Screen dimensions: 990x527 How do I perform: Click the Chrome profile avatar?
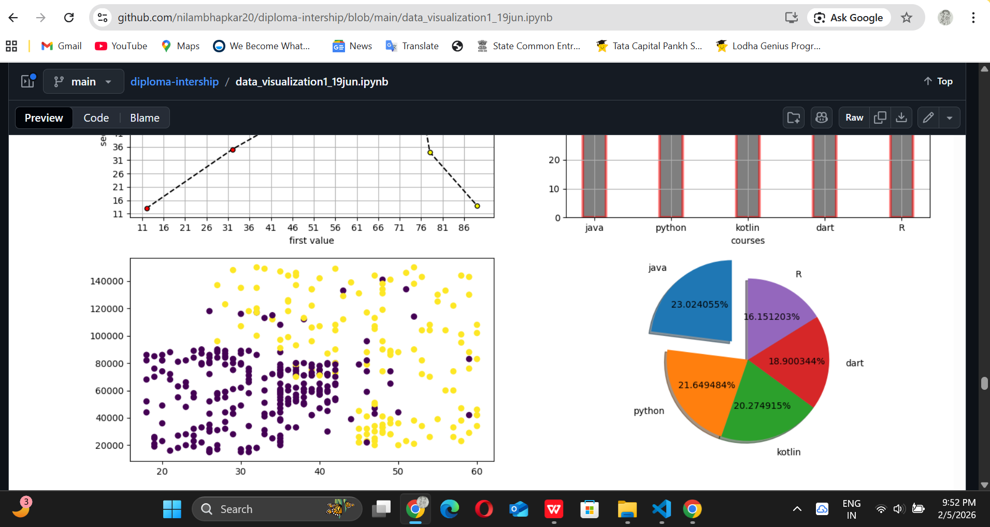945,17
